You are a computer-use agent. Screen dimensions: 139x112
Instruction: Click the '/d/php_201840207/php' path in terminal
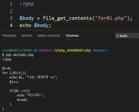pos(72,50)
